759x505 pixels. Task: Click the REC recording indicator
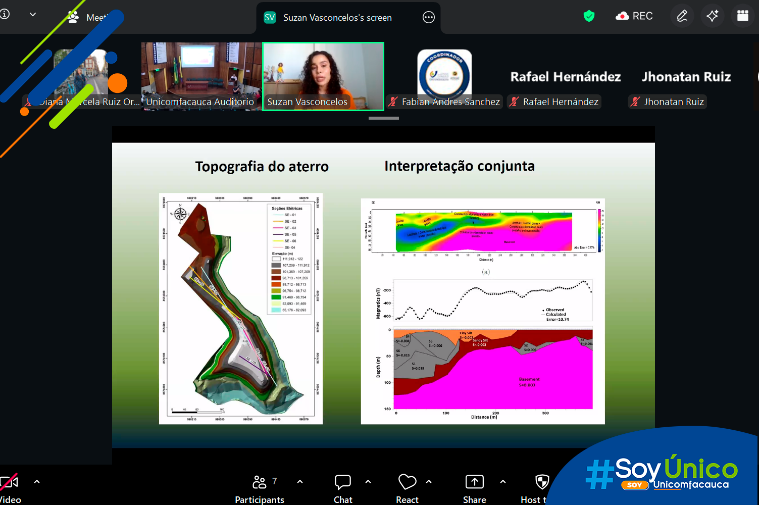634,16
